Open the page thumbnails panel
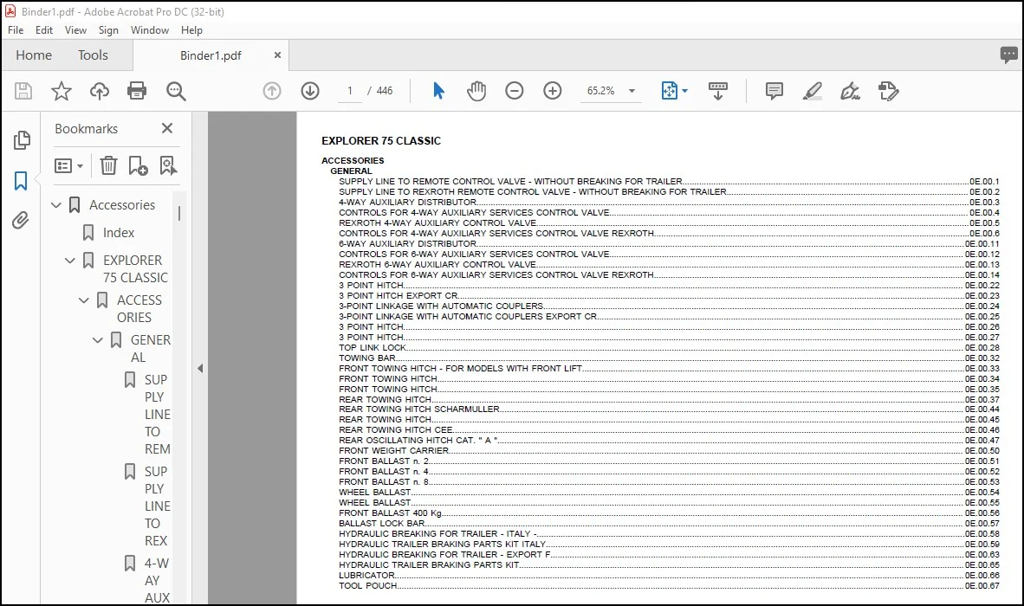This screenshot has width=1024, height=606. coord(22,139)
